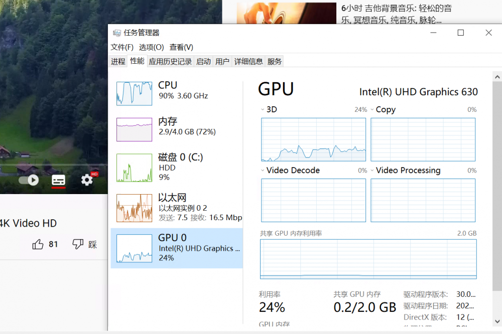The width and height of the screenshot is (502, 334).
Task: Open the Copy engine dropdown
Action: point(372,109)
